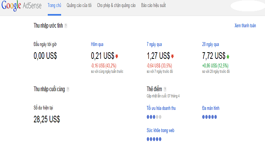The width and height of the screenshot is (265, 143).
Task: Click the -0,64 US$ (33,5%) change text
Action: pos(159,65)
